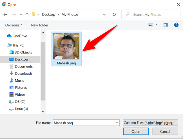Open the Organize dropdown menu
Screen dimensions: 183x139
tap(14, 25)
